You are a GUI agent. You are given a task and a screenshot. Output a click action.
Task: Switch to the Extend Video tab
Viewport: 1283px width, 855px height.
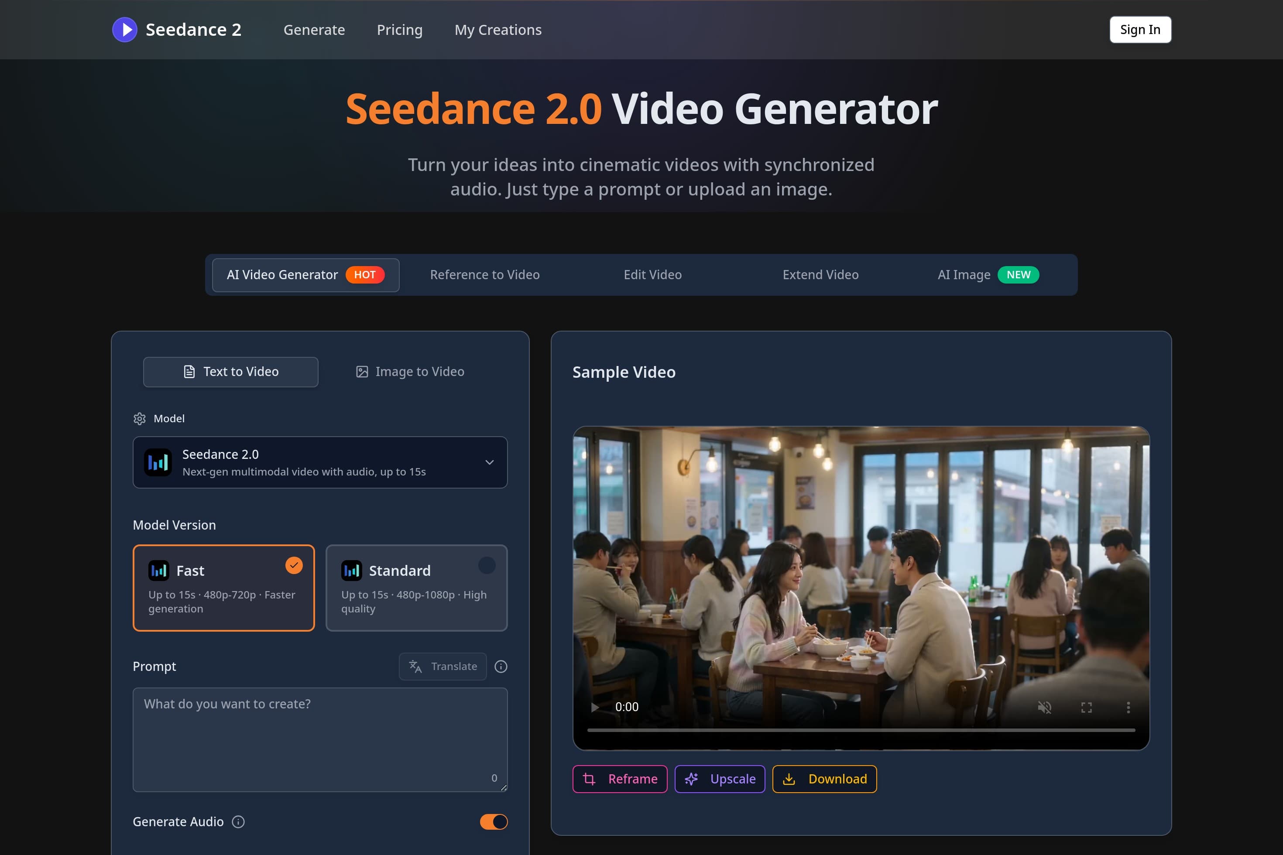(820, 275)
